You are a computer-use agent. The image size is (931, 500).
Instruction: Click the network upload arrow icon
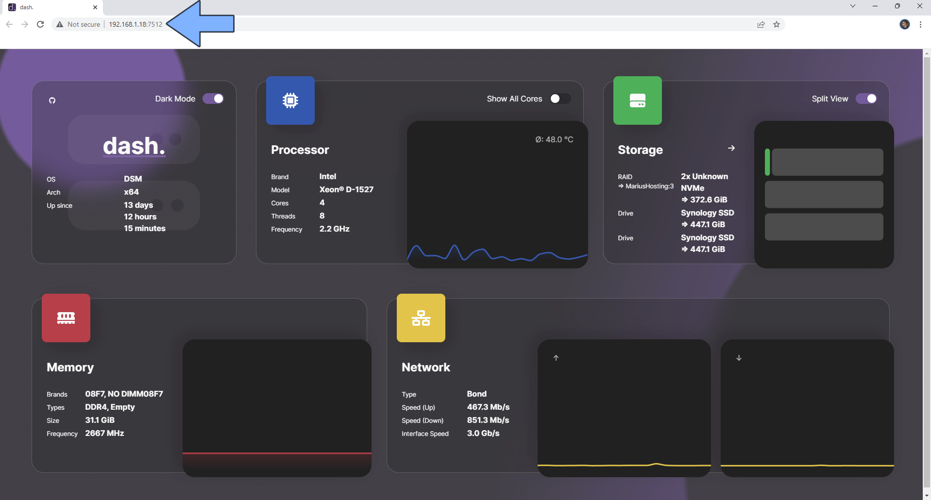coord(556,358)
